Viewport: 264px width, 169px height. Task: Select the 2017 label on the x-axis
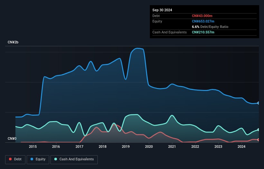[79, 147]
